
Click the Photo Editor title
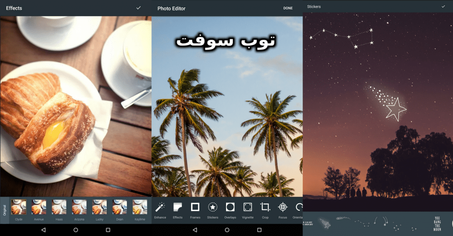[x=171, y=8]
